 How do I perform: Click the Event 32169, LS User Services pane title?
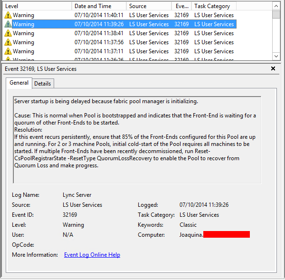click(x=40, y=69)
